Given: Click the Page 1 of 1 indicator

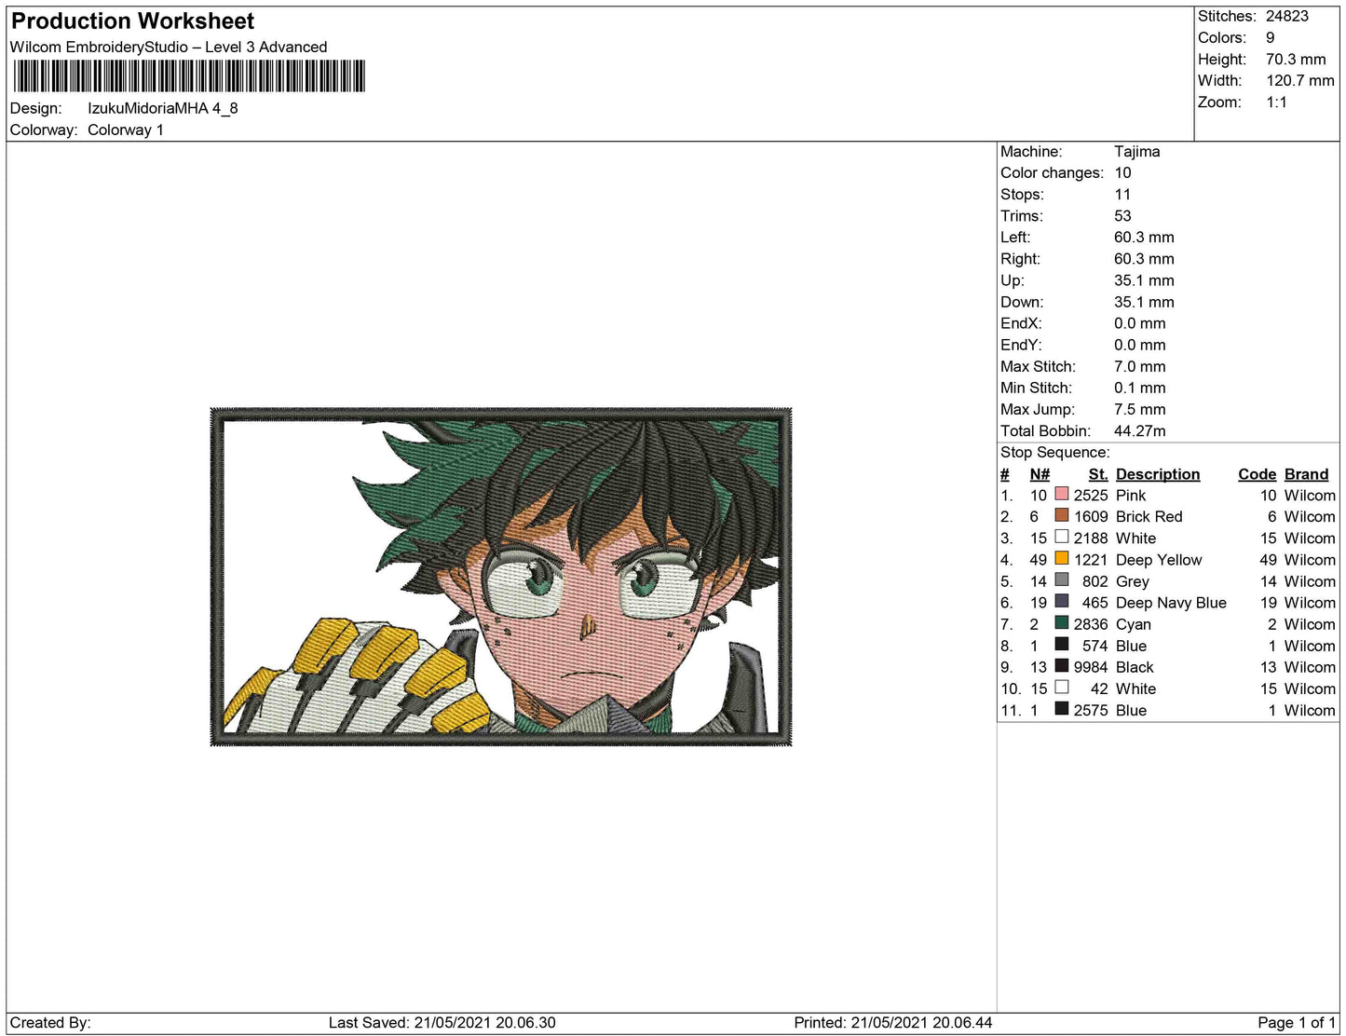Looking at the screenshot, I should (x=1297, y=1022).
